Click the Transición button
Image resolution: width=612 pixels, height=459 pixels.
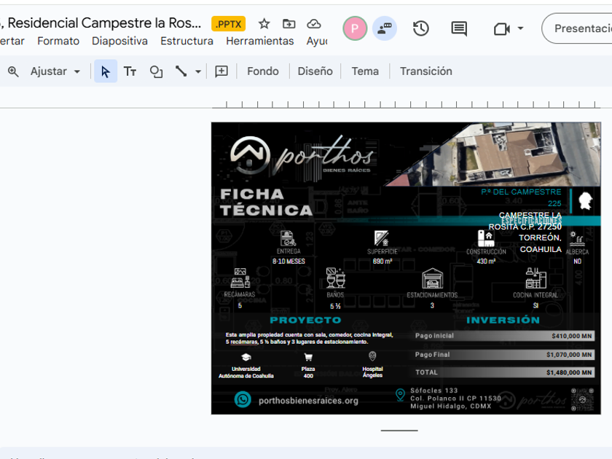point(425,71)
